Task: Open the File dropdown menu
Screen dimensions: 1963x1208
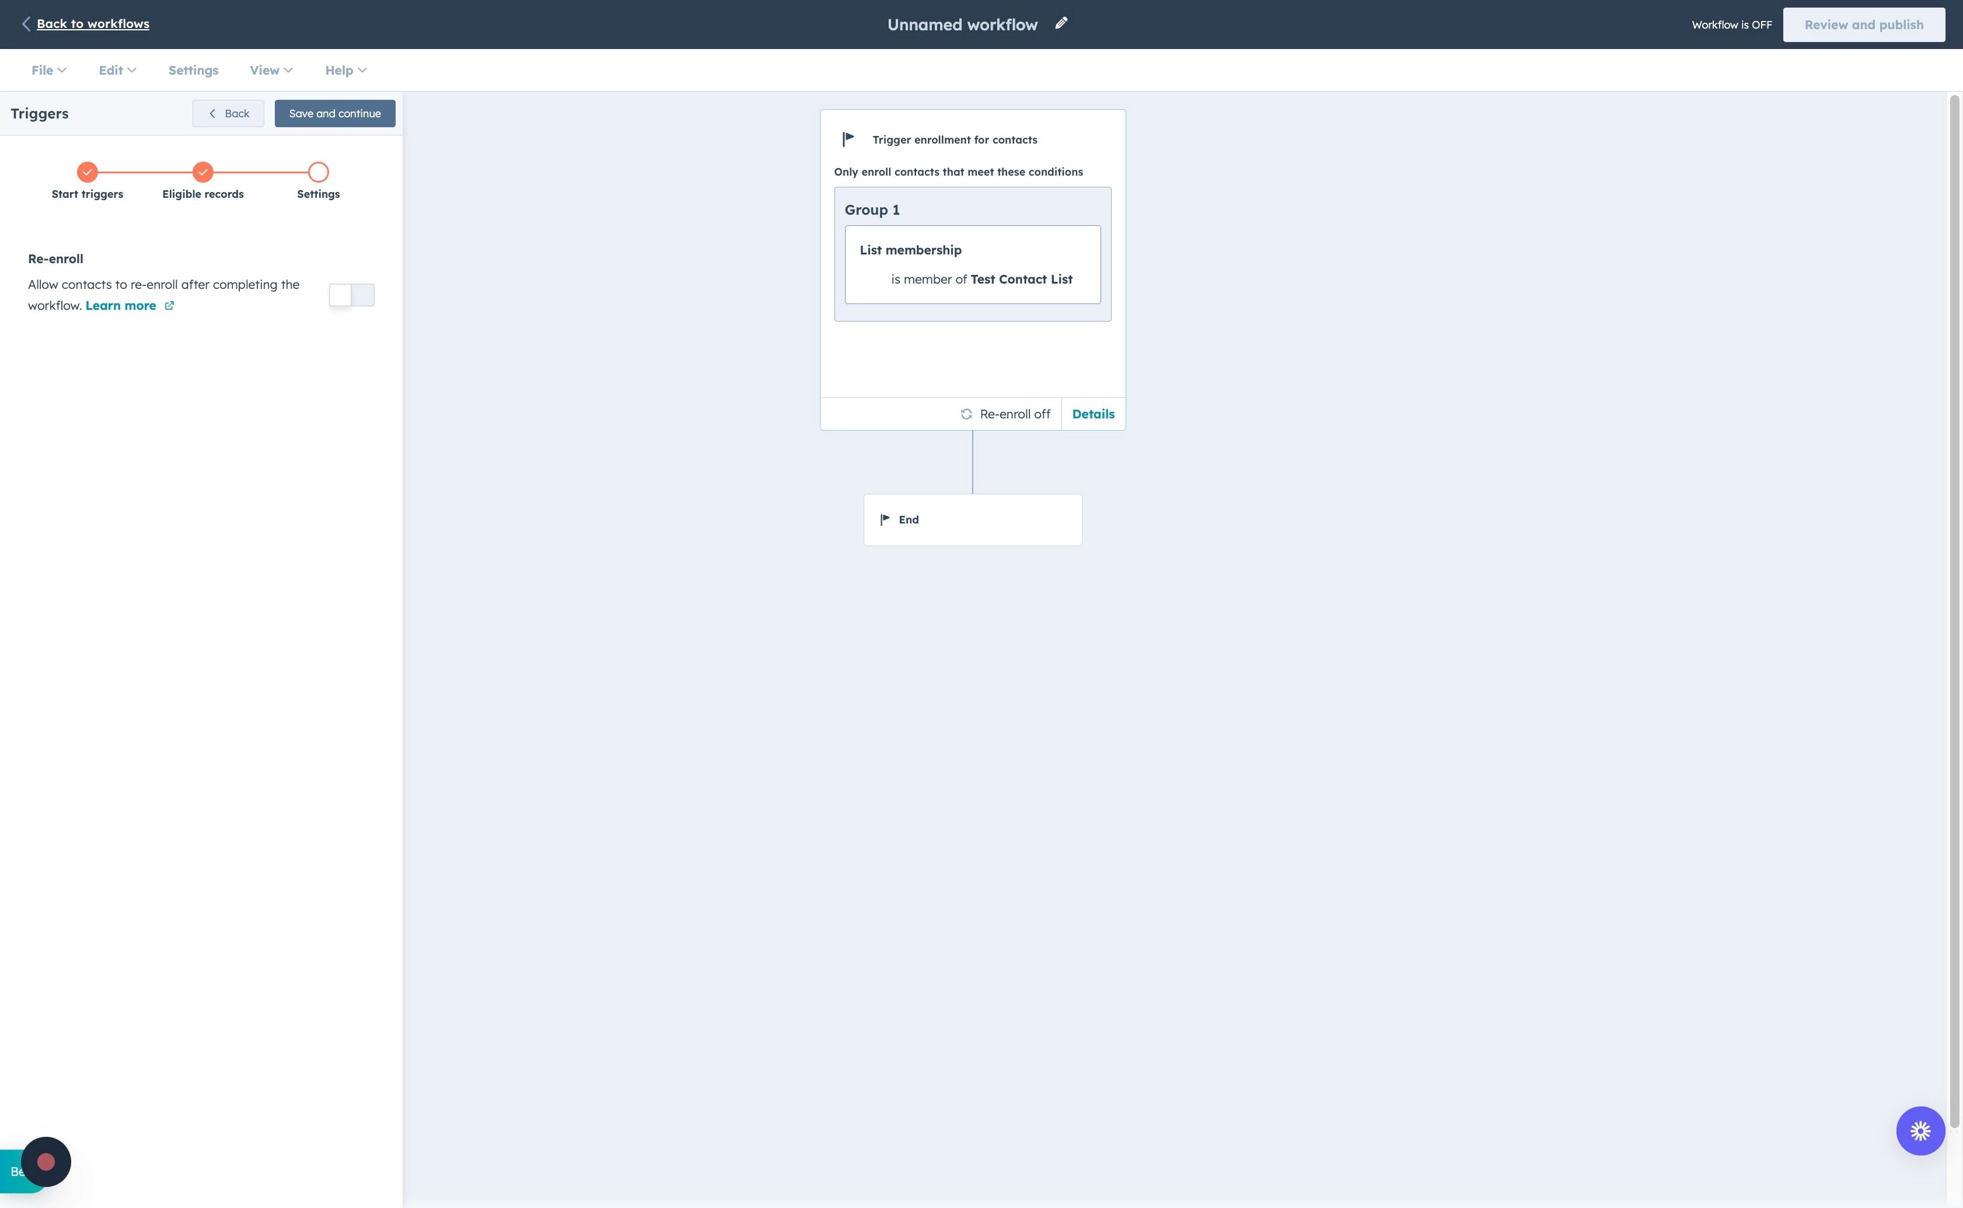Action: [48, 70]
